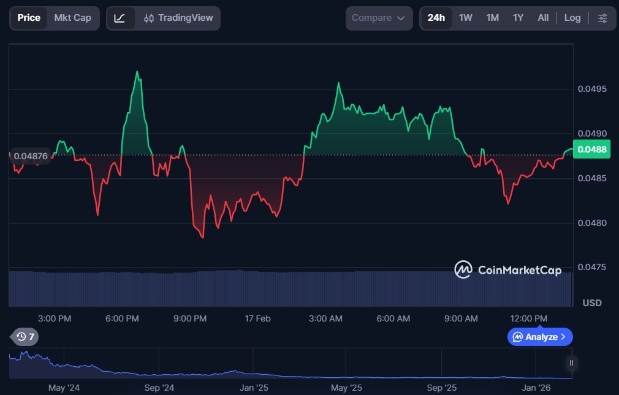
Task: Click the CoinMarketCap watermark logo
Action: (x=507, y=269)
